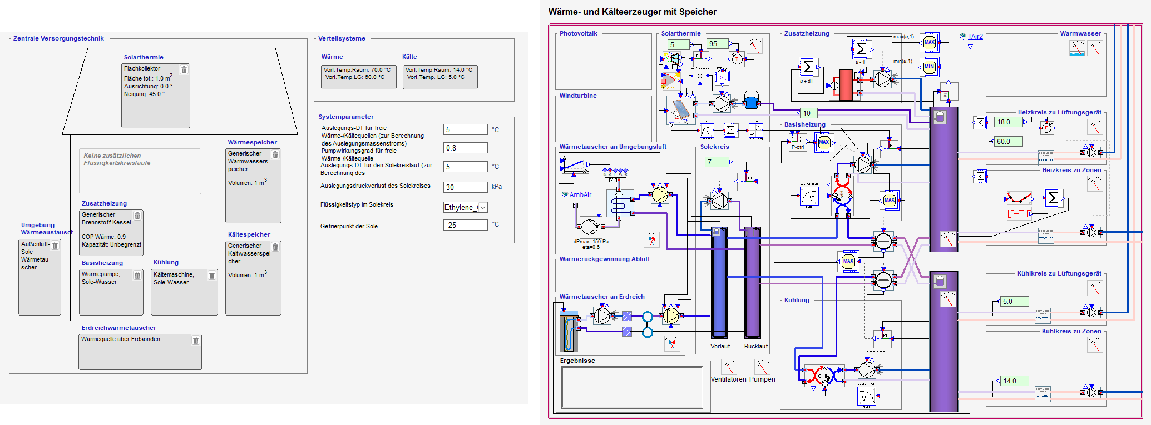Click the Gefrierpunkt der Sole input field
This screenshot has height=425, width=1151.
[x=465, y=225]
